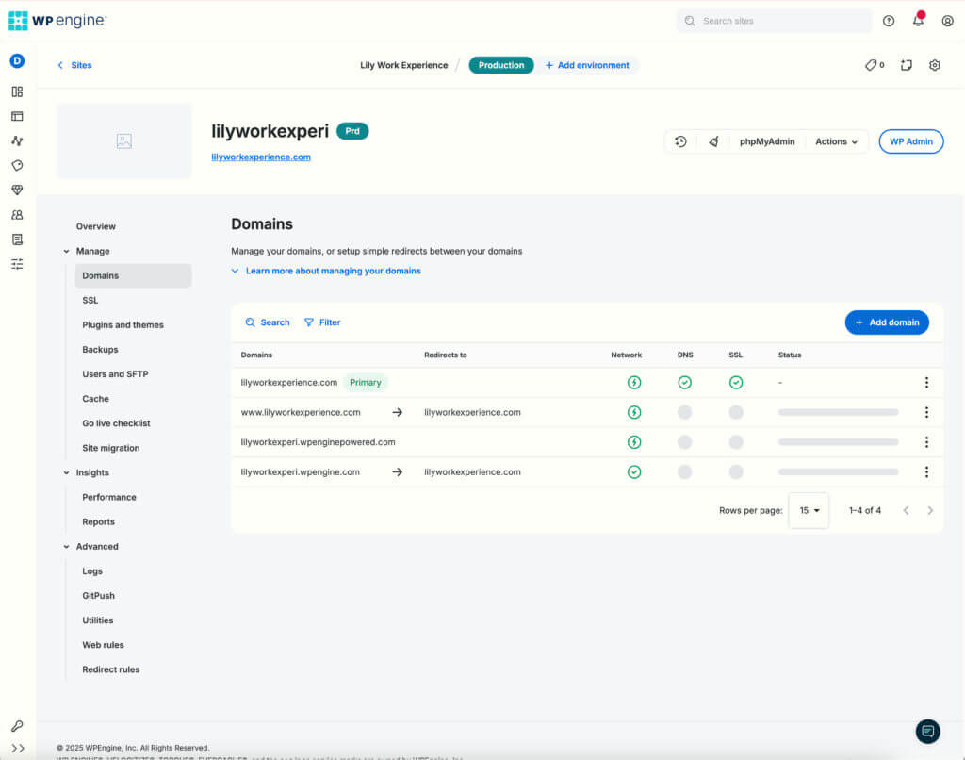Image resolution: width=965 pixels, height=760 pixels.
Task: Open Go live checklist
Action: [116, 423]
